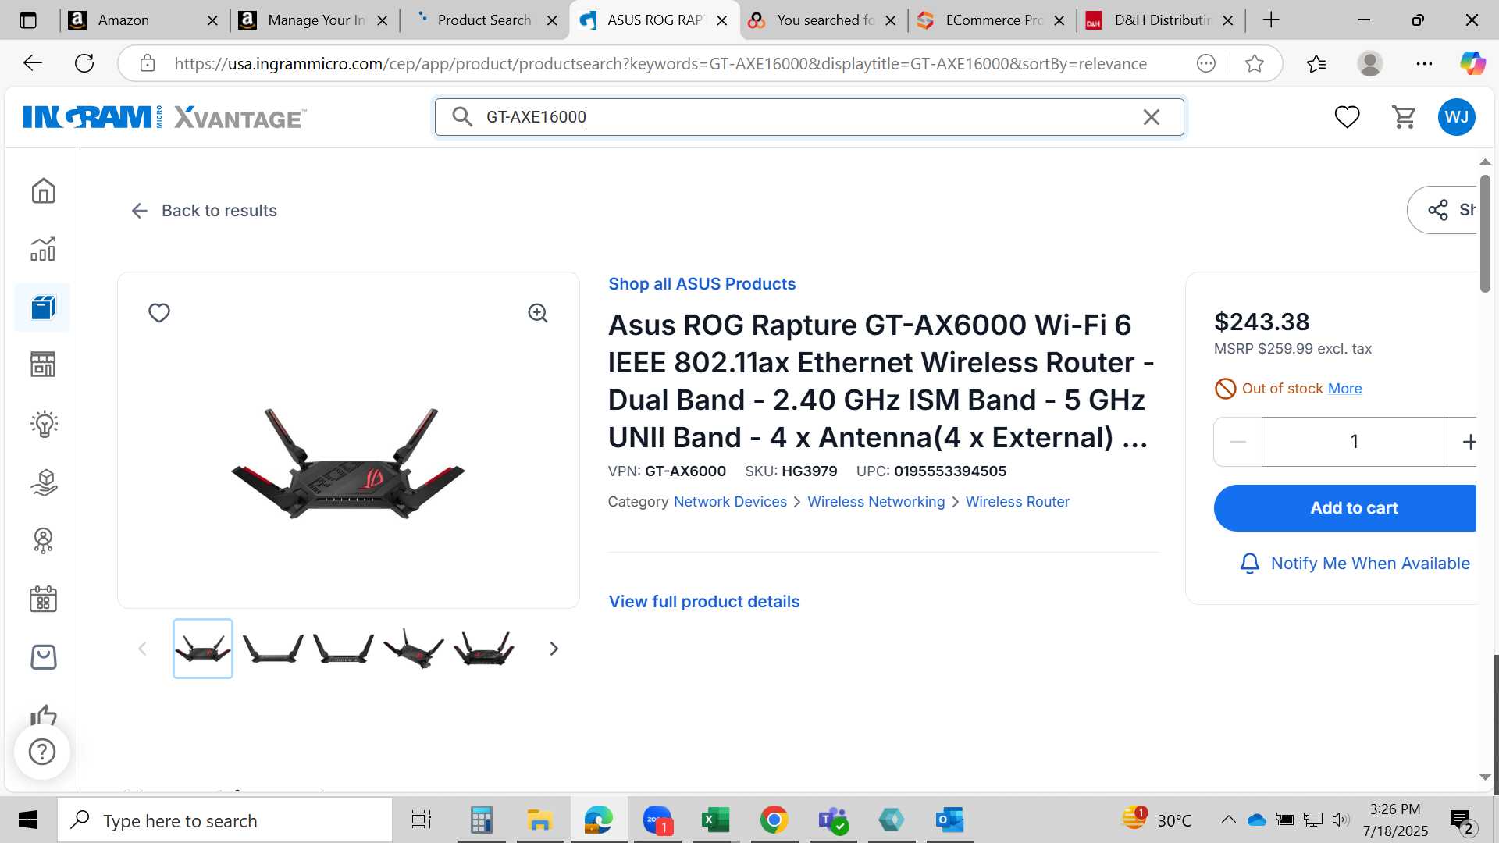Viewport: 1499px width, 843px height.
Task: Open the calendar icon in sidebar
Action: [44, 599]
